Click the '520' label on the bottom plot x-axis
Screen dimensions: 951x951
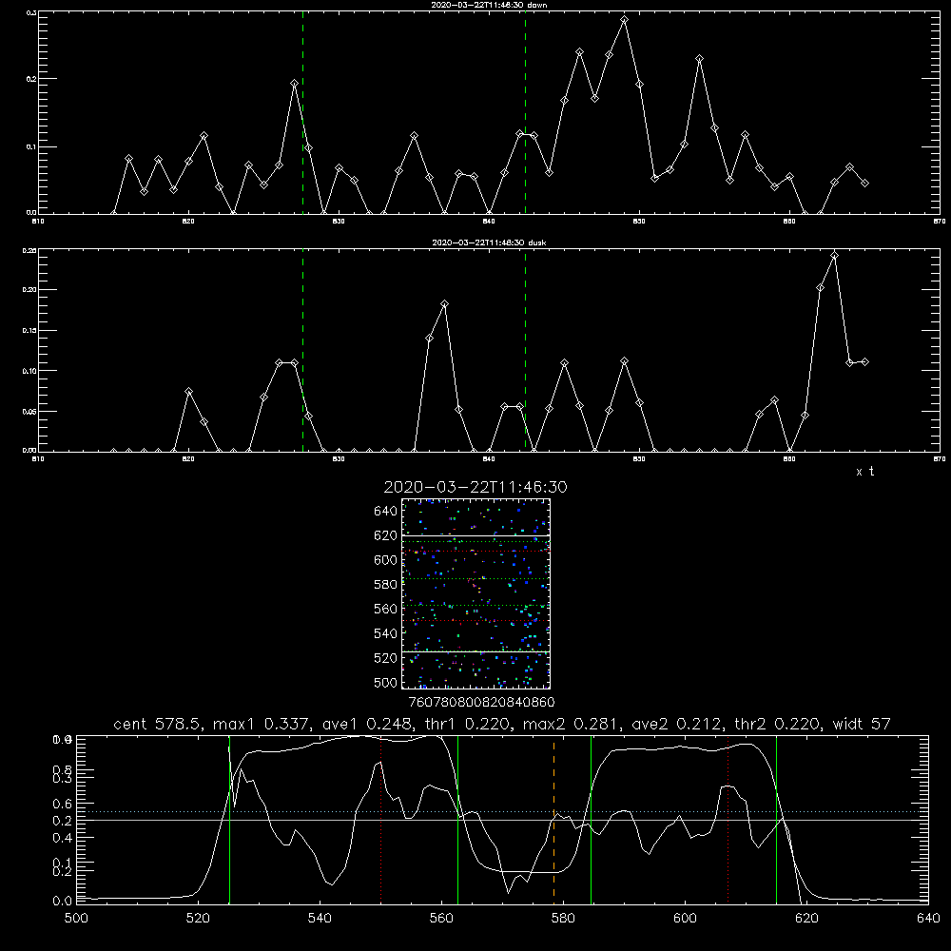(x=198, y=919)
